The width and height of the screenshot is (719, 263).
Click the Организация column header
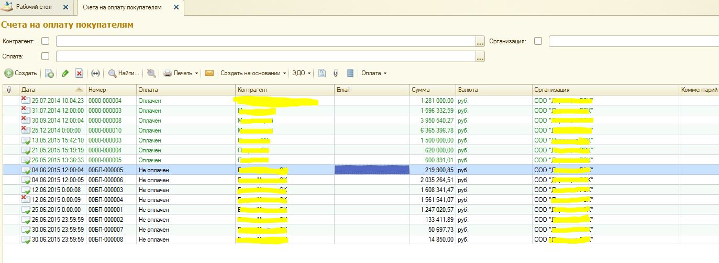pos(605,90)
